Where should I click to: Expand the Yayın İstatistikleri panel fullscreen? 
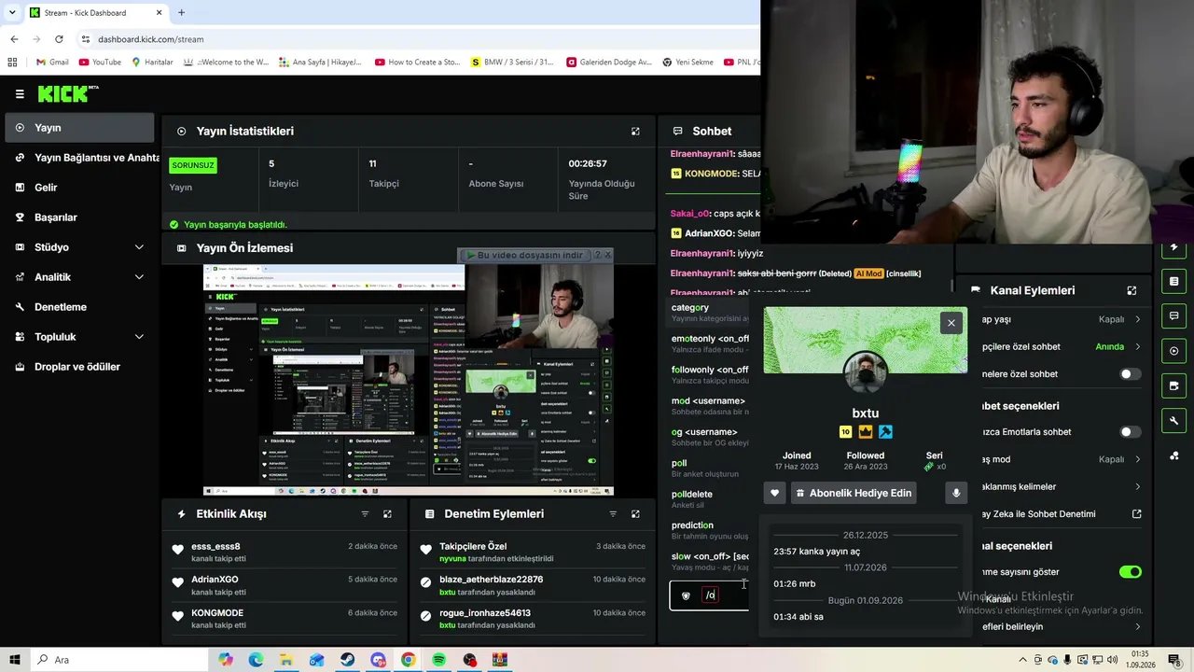[x=635, y=132]
